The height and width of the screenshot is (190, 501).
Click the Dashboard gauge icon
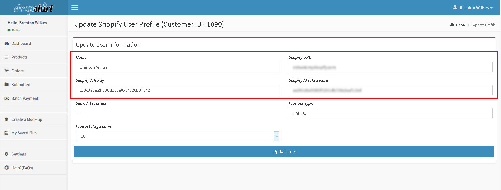tap(7, 44)
